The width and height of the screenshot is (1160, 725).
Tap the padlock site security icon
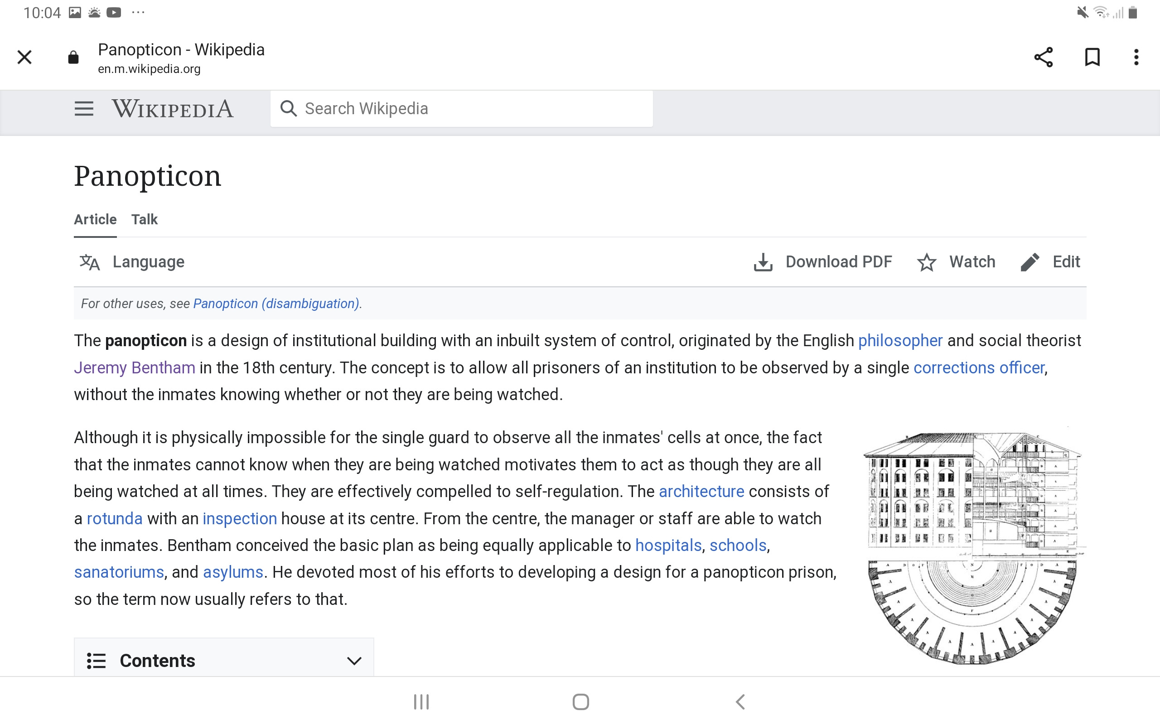click(73, 58)
